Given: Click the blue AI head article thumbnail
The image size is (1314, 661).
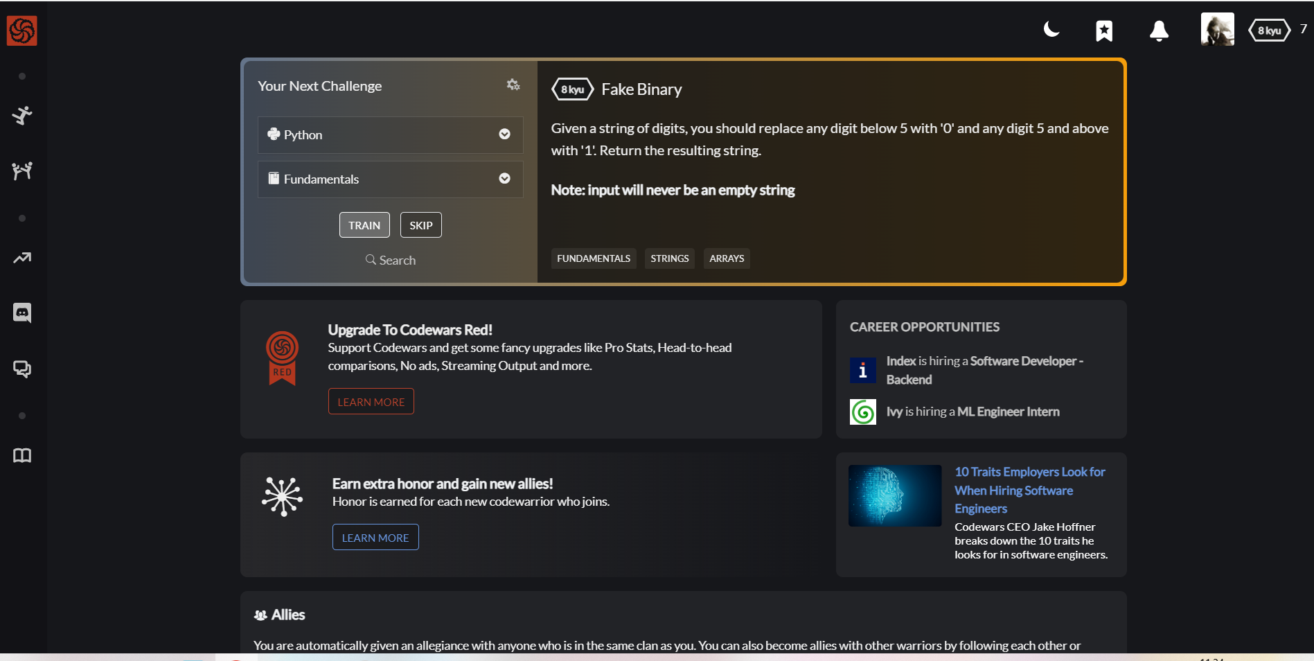Looking at the screenshot, I should [x=895, y=495].
